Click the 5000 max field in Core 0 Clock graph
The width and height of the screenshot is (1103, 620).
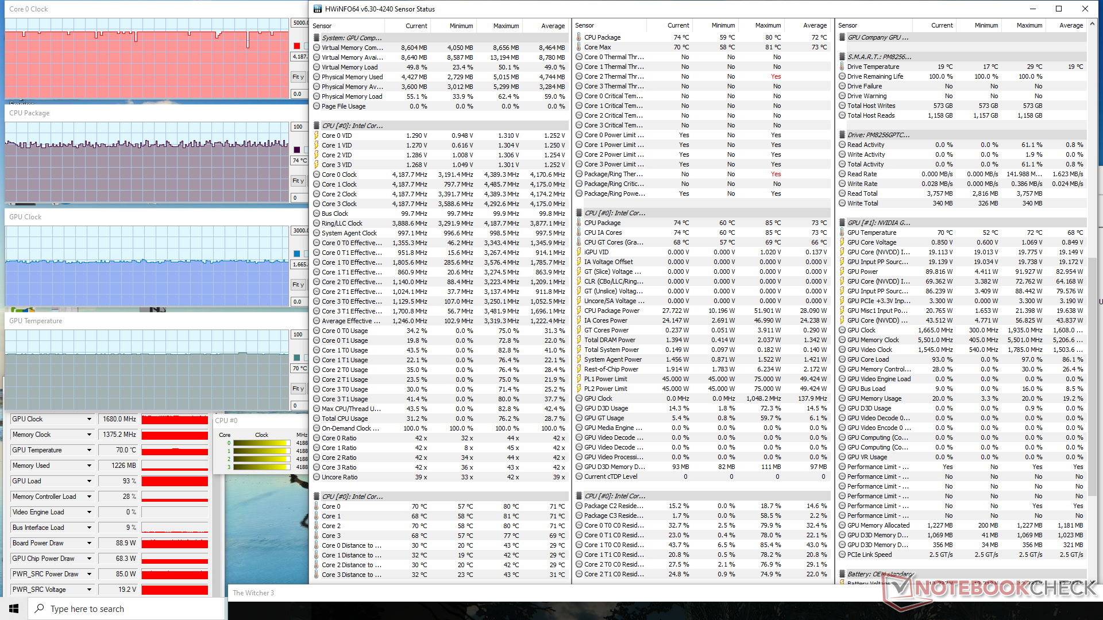click(299, 23)
